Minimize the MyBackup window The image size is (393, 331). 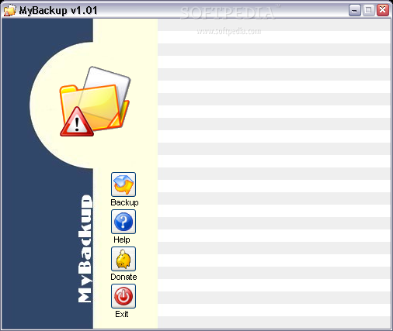coord(355,10)
